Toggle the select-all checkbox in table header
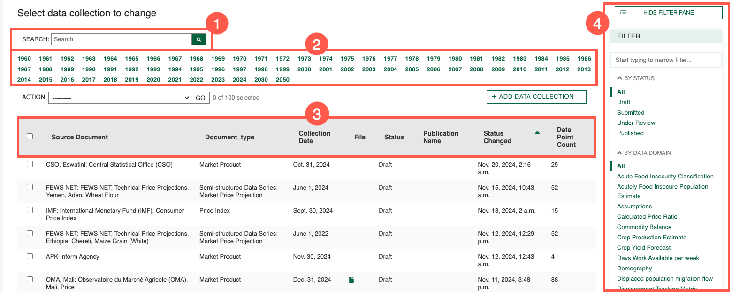Image resolution: width=732 pixels, height=292 pixels. coord(30,137)
